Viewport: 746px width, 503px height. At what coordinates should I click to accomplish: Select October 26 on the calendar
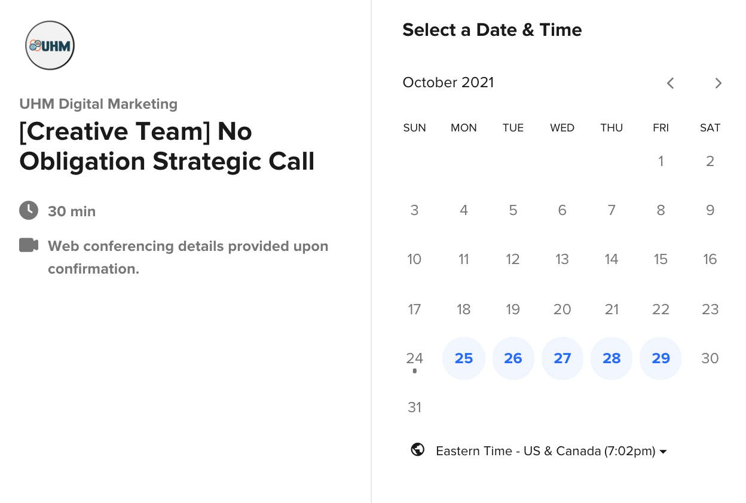pyautogui.click(x=513, y=358)
